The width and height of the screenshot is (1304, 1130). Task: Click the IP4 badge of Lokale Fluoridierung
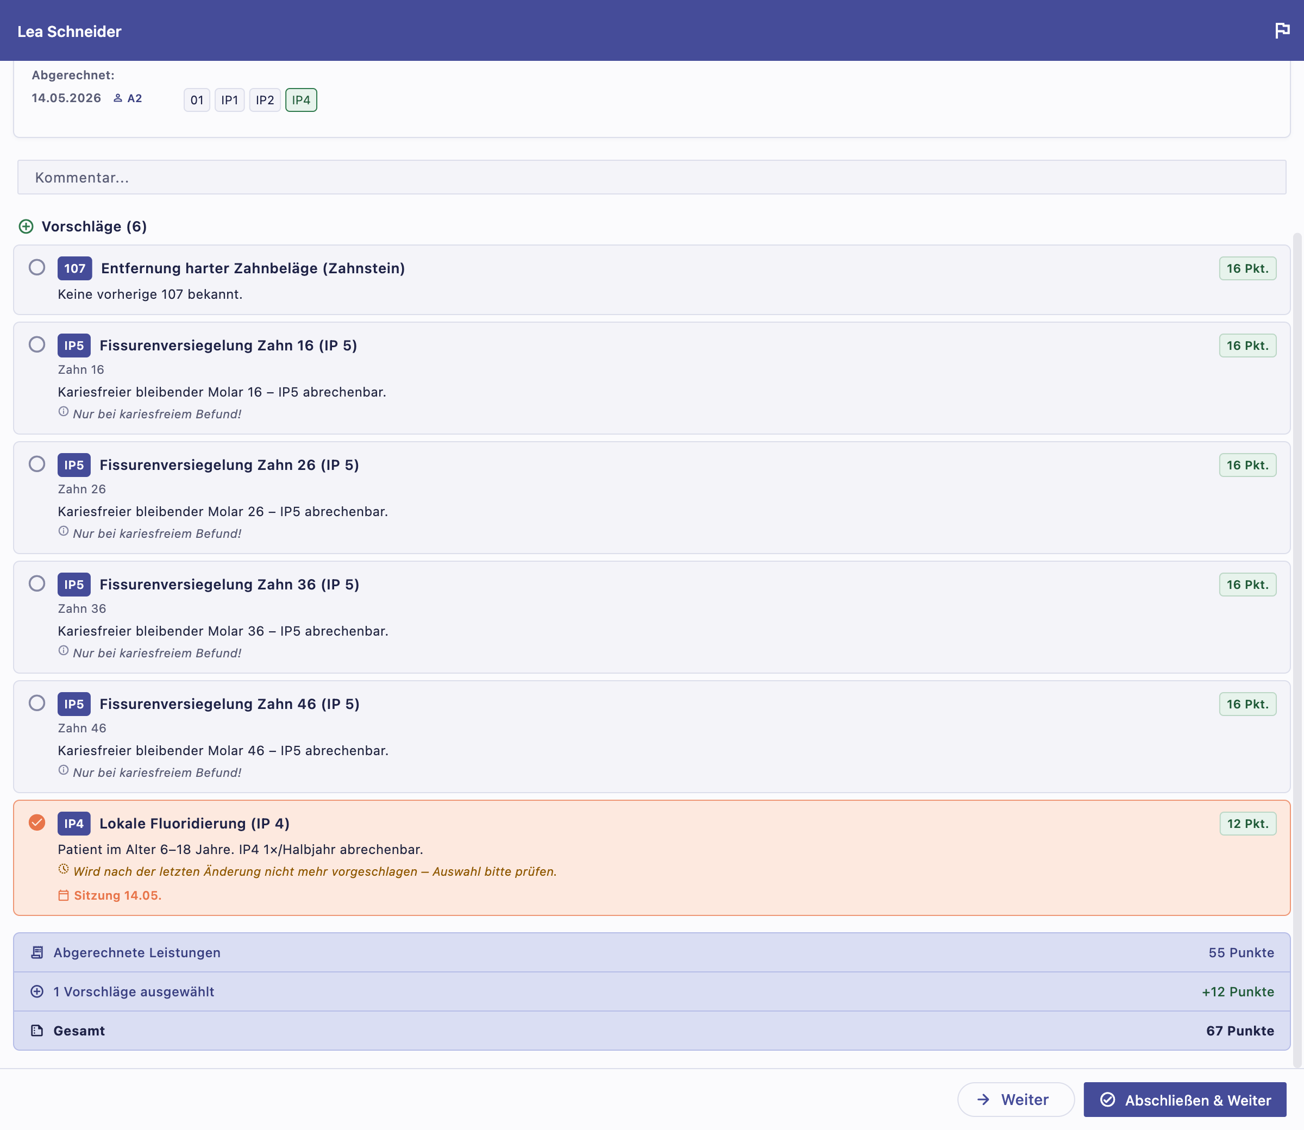74,824
